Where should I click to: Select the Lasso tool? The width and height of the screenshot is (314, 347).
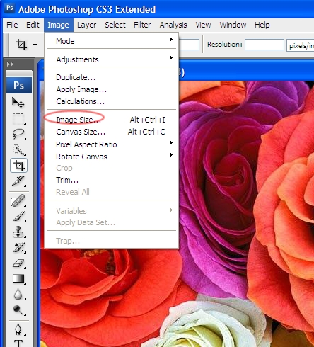coord(18,134)
